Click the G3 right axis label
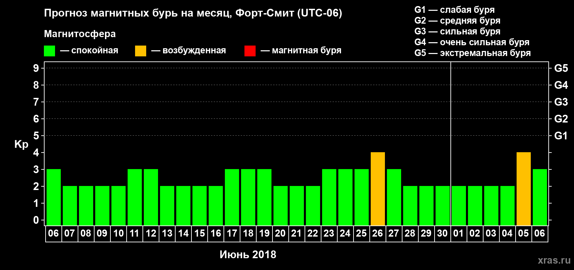Image resolution: width=574 pixels, height=270 pixels. [x=561, y=102]
